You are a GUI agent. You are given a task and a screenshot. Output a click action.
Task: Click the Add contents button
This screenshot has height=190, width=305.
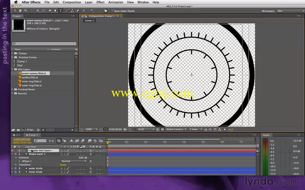tap(86, 158)
